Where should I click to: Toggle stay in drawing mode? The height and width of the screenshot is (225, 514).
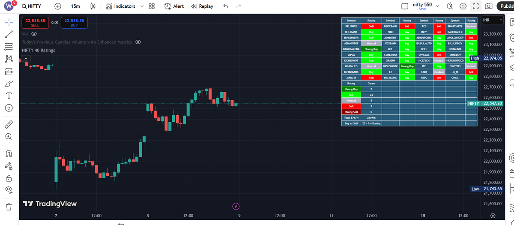coord(9,165)
